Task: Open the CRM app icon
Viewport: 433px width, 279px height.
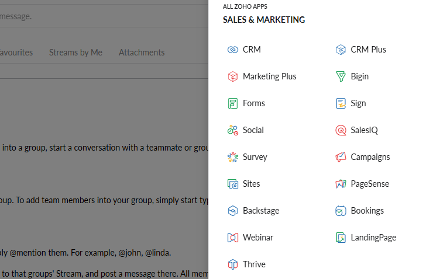Action: [x=233, y=50]
